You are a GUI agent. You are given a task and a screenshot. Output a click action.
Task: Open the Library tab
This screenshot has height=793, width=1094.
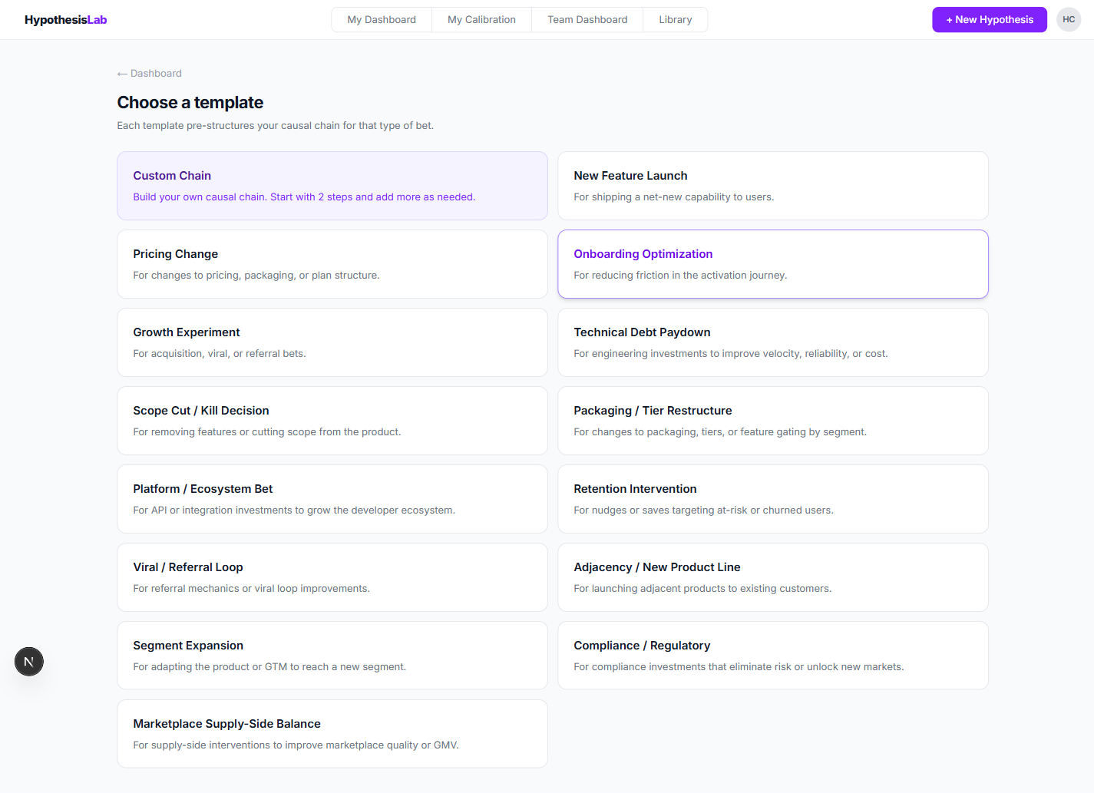[x=676, y=20]
